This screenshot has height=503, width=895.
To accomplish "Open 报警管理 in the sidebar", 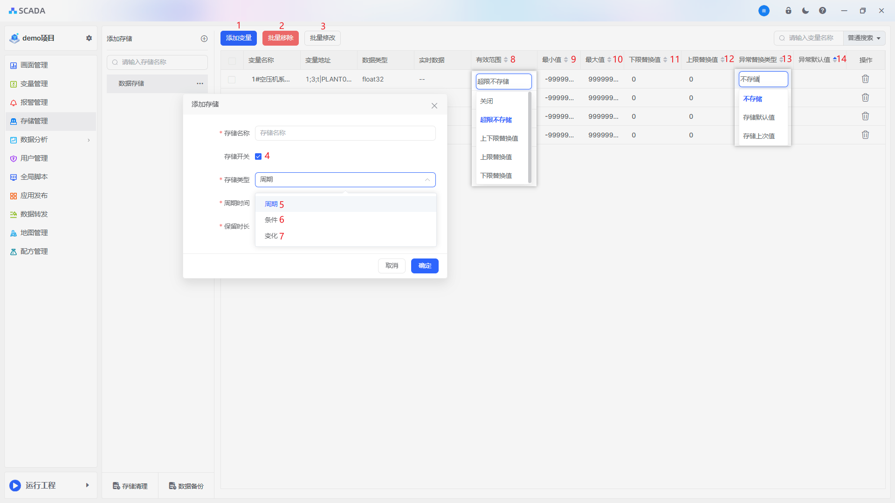I will [34, 102].
